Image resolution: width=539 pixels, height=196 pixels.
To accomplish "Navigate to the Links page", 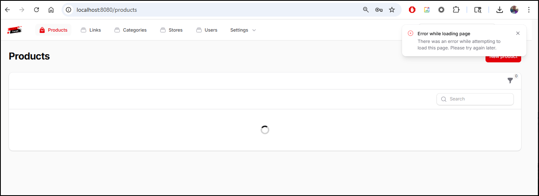I will point(91,30).
